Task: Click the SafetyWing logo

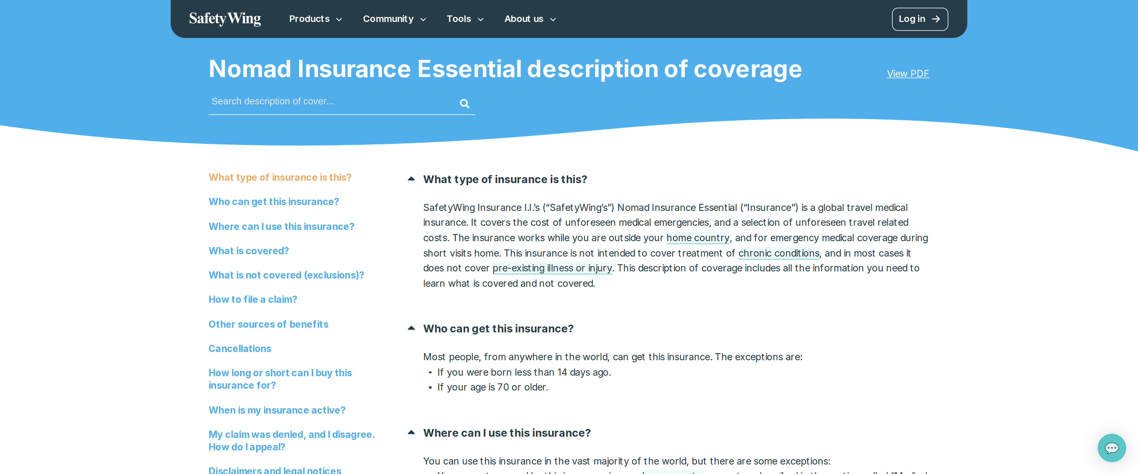Action: point(225,19)
